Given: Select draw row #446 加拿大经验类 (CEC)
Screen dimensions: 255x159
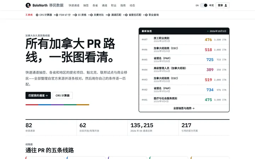Looking at the screenshot, I should [x=184, y=50].
